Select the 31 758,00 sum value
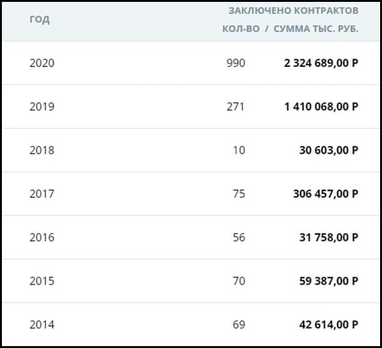Viewport: 382px width, 348px height. coord(328,237)
